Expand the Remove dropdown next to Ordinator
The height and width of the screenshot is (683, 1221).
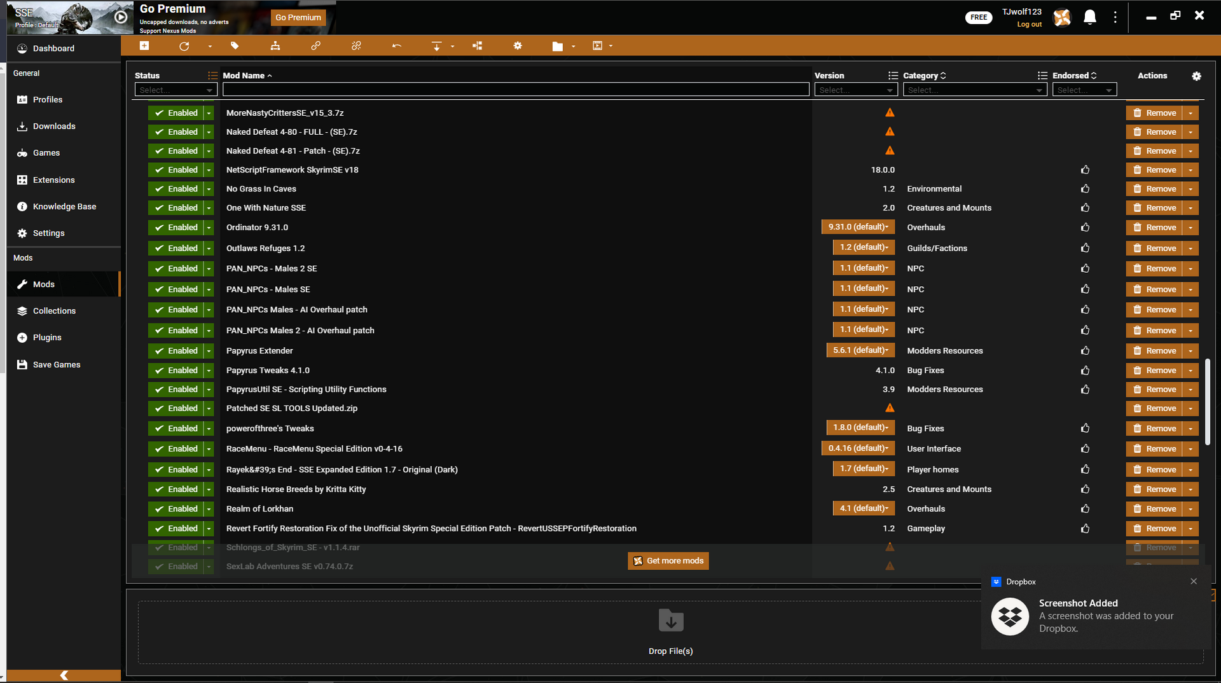click(x=1190, y=227)
